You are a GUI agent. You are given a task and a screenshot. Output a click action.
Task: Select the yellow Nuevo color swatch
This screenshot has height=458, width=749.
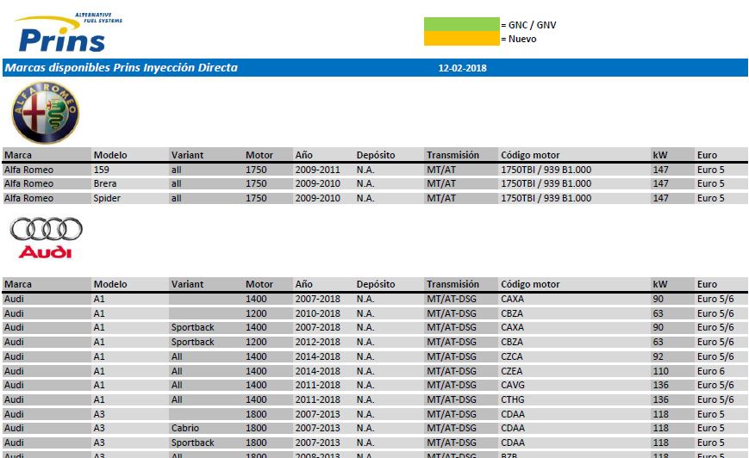(x=461, y=39)
